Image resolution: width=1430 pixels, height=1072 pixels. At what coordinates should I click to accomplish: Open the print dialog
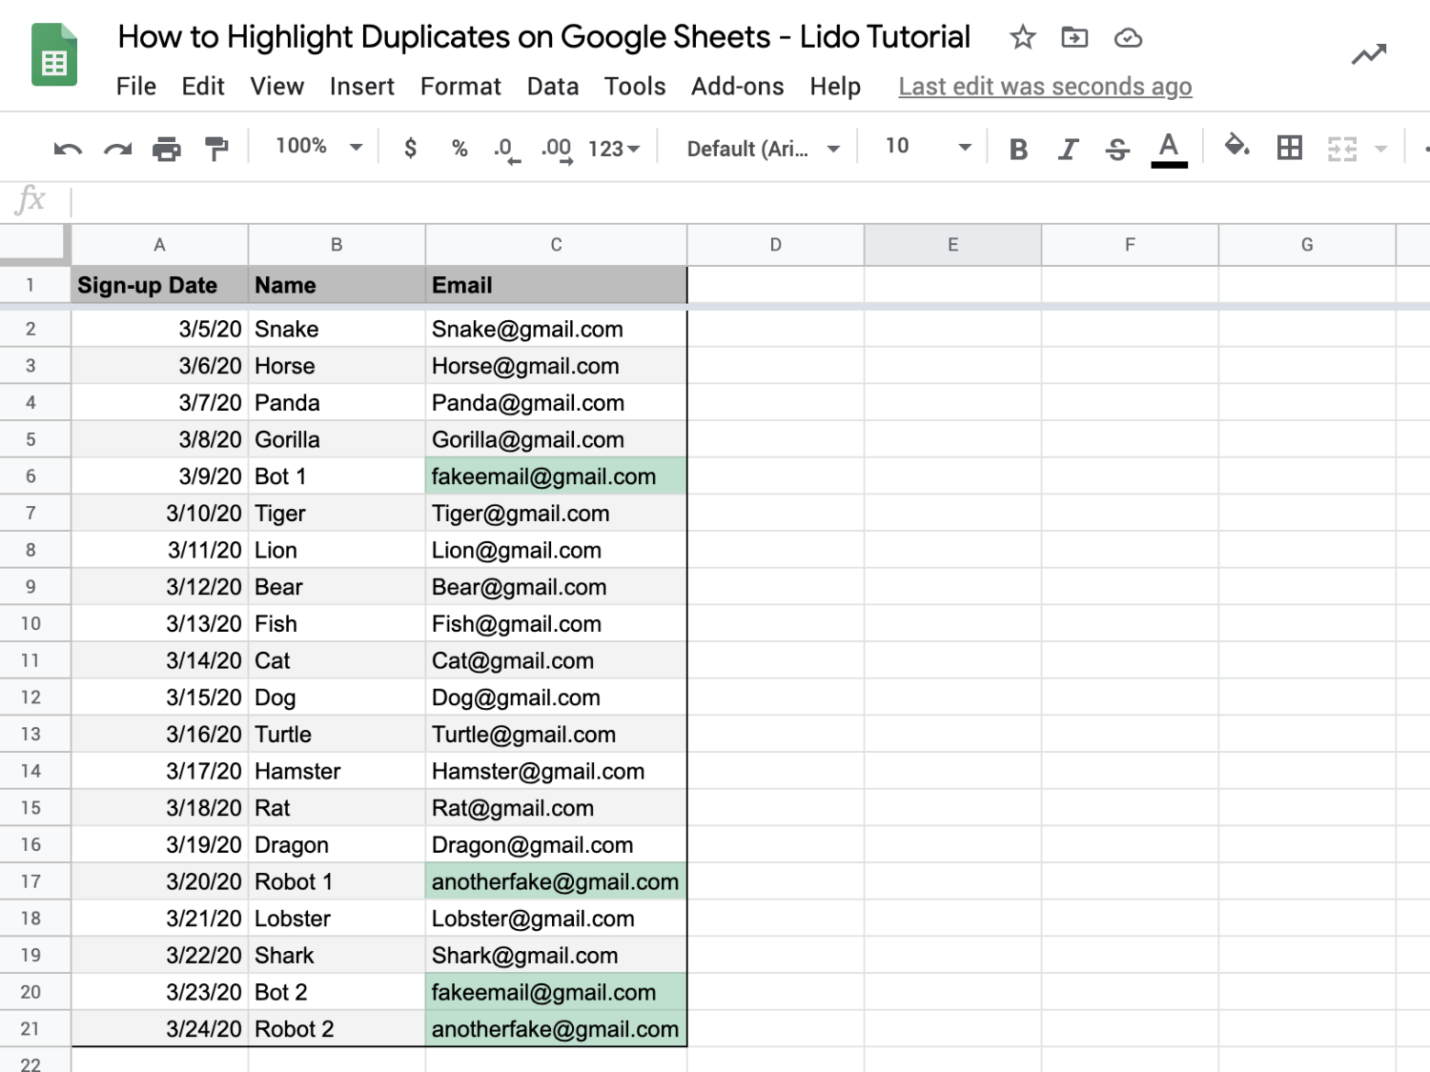(x=167, y=148)
